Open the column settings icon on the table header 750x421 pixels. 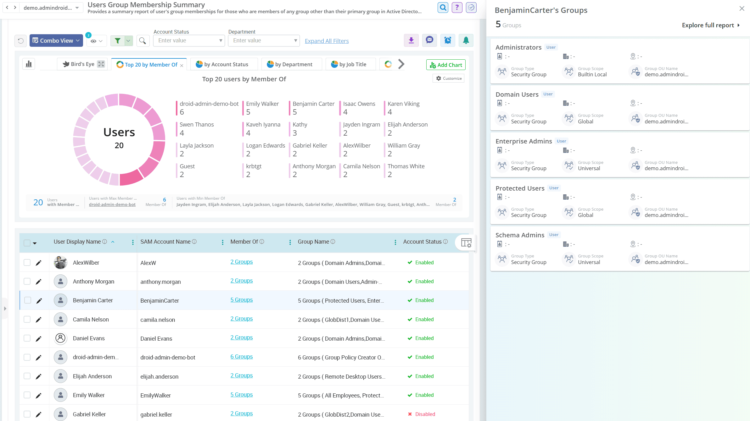coord(466,242)
